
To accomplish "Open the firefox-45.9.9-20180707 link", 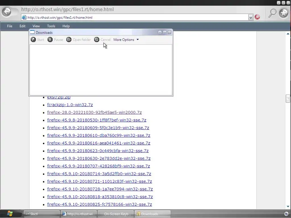I will tap(98, 166).
